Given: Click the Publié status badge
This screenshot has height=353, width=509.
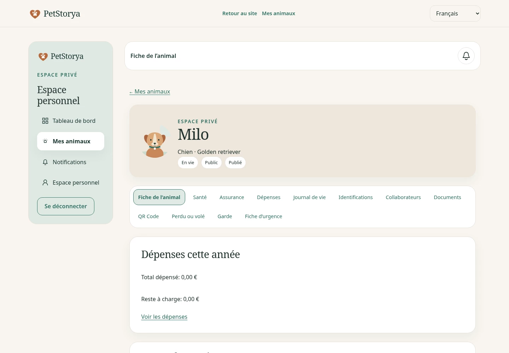Looking at the screenshot, I should click(235, 163).
